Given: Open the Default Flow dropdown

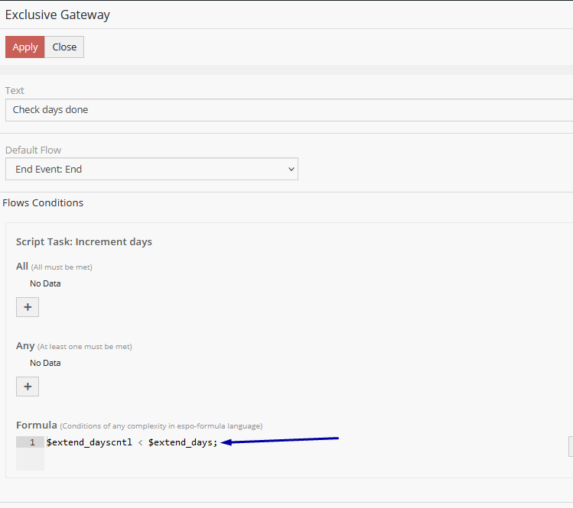Looking at the screenshot, I should (x=151, y=169).
